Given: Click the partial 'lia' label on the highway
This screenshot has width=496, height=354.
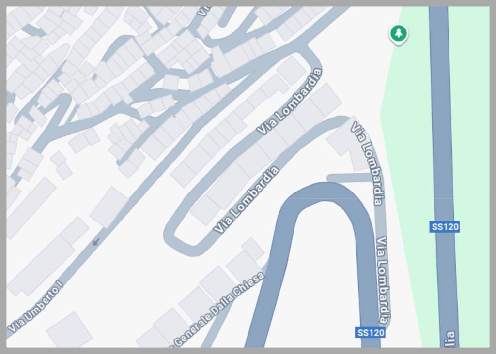Looking at the screenshot, I should [x=450, y=339].
